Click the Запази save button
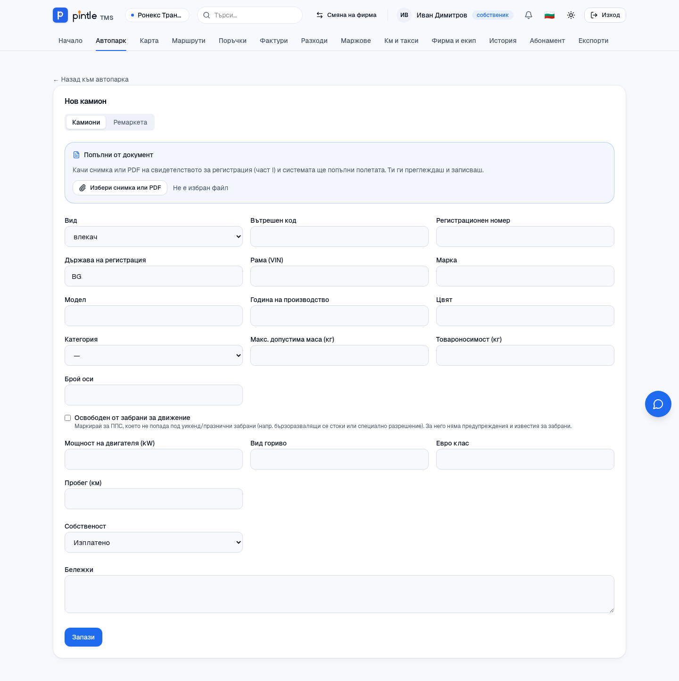The image size is (679, 681). [x=83, y=637]
